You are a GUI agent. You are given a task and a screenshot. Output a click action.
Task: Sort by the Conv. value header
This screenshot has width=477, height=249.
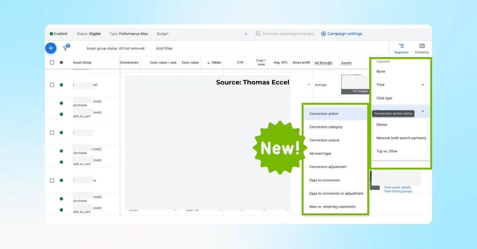pyautogui.click(x=190, y=63)
